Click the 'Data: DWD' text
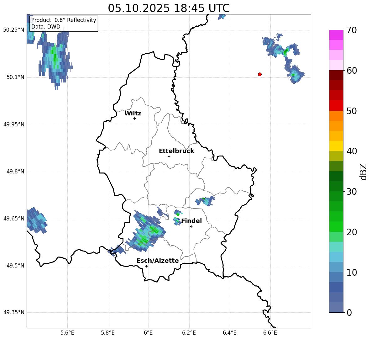 [46, 27]
